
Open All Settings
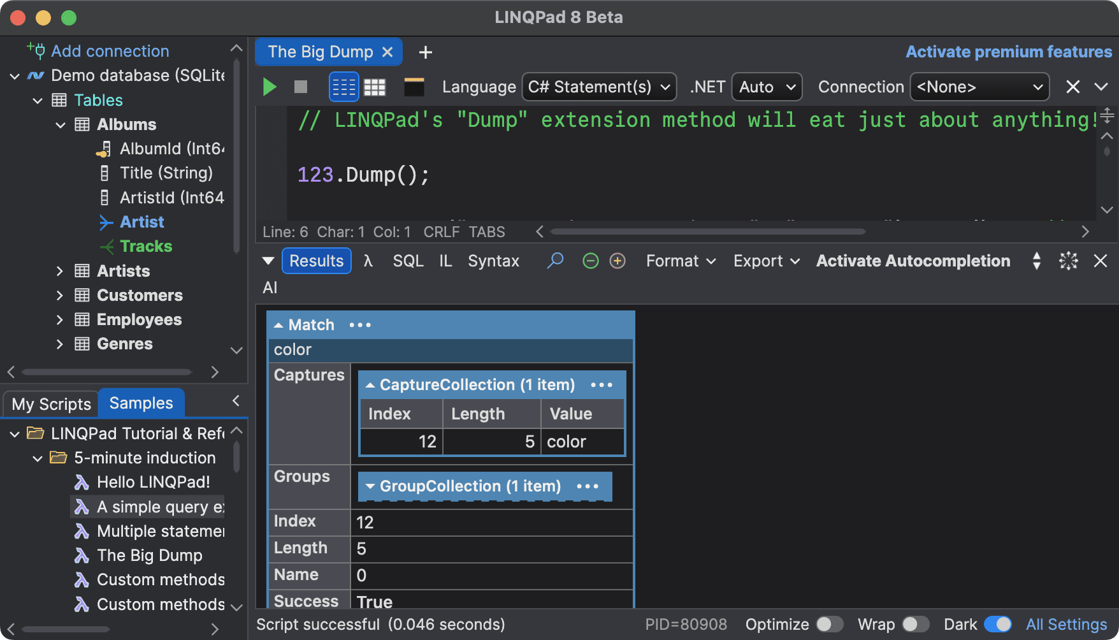tap(1066, 625)
